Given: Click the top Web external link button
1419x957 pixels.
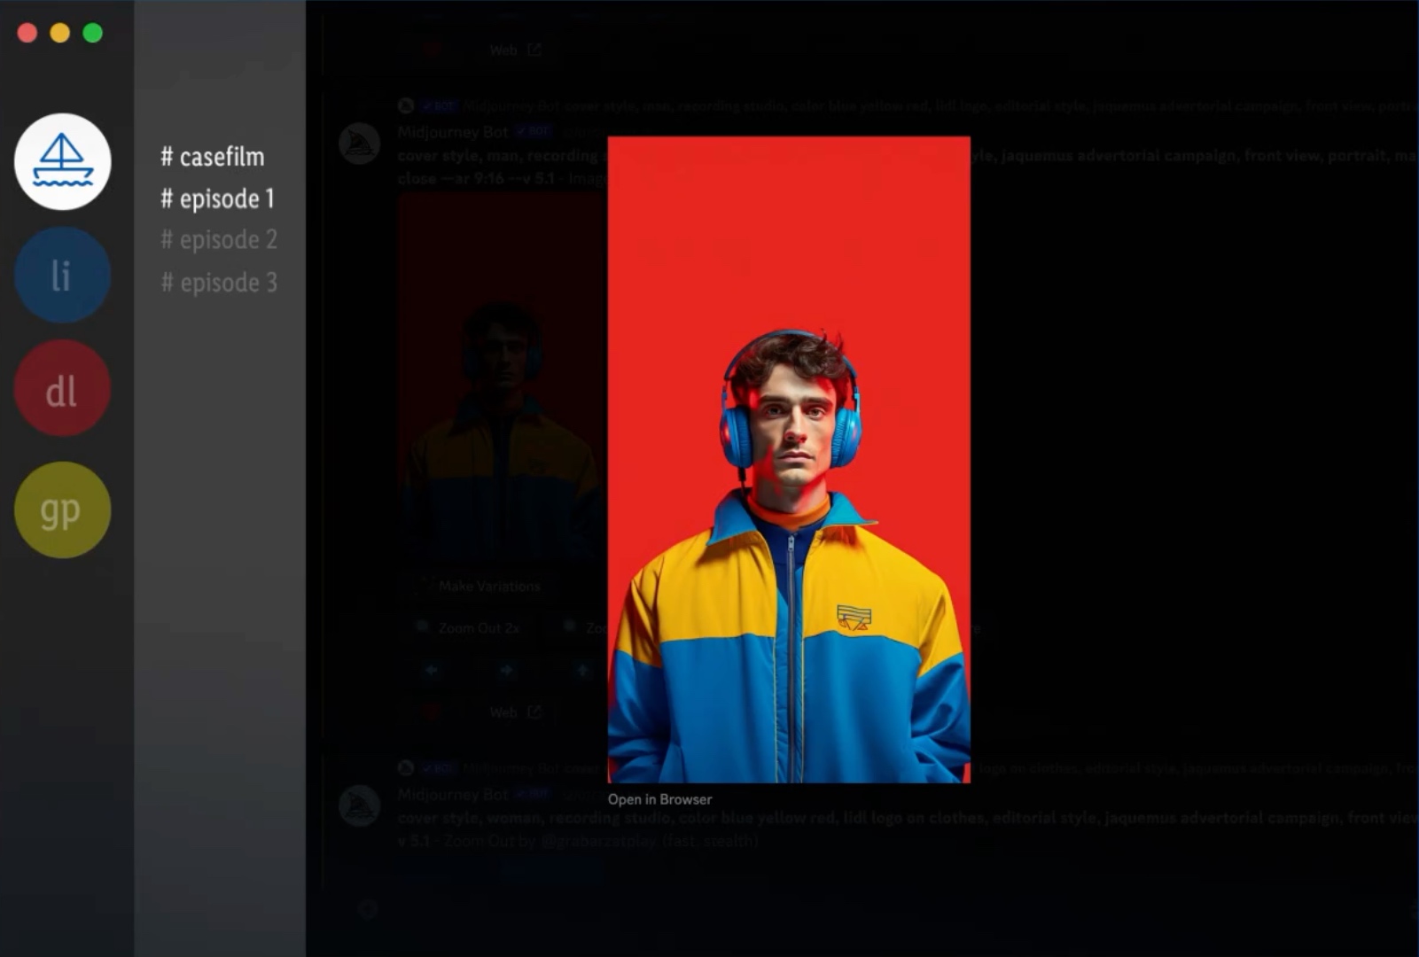Looking at the screenshot, I should [514, 51].
